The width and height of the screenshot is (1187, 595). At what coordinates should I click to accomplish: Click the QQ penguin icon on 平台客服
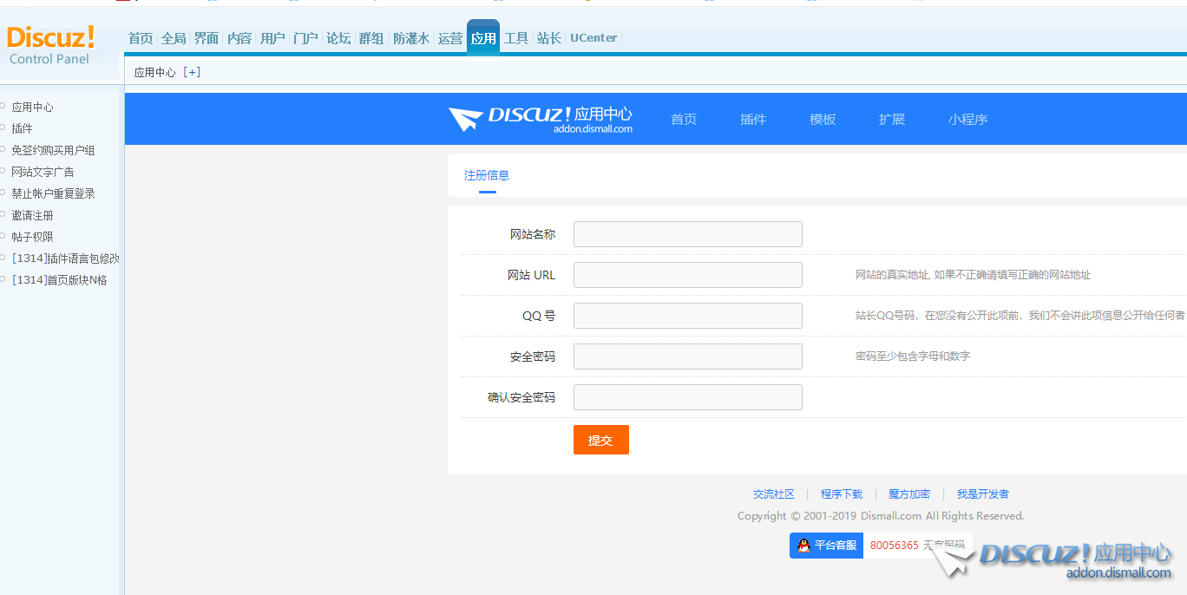pos(803,546)
